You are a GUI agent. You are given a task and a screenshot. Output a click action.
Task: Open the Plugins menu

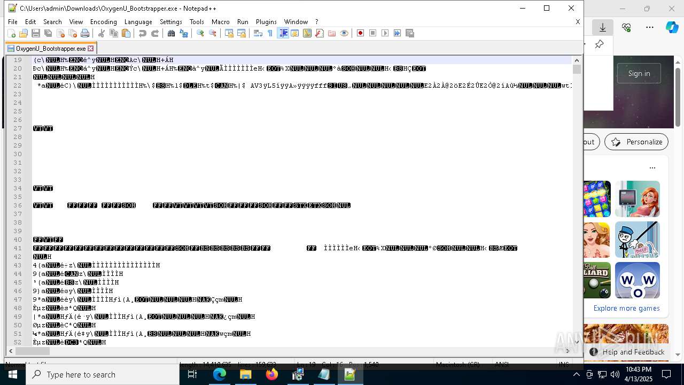pyautogui.click(x=266, y=22)
